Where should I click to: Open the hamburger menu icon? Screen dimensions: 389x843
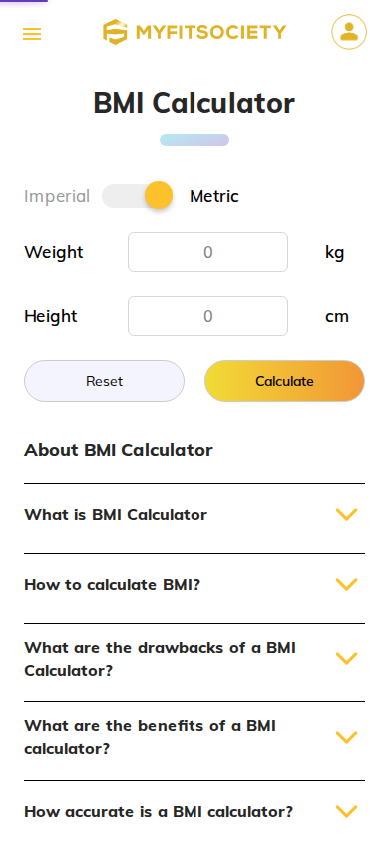[x=32, y=34]
